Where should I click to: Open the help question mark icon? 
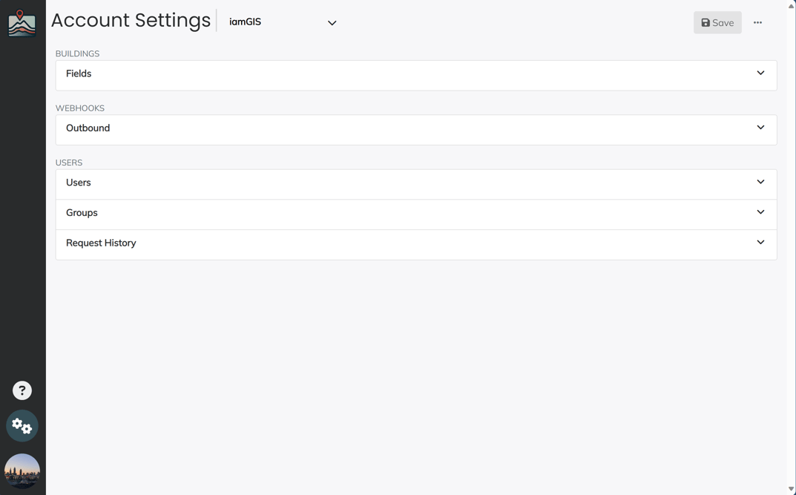(x=22, y=390)
